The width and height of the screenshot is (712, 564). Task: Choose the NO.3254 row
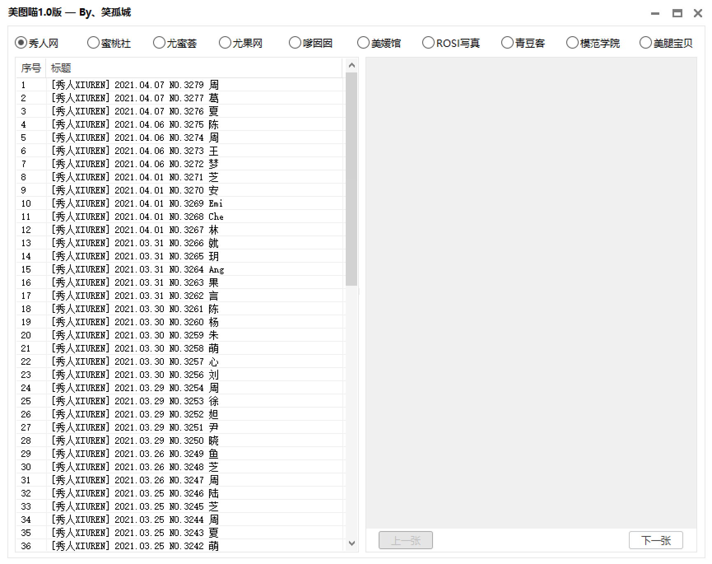coord(179,388)
